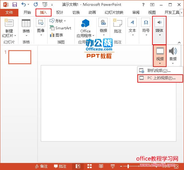Click the Office apps (应用程序) icon
184x170 pixels.
(x=85, y=24)
